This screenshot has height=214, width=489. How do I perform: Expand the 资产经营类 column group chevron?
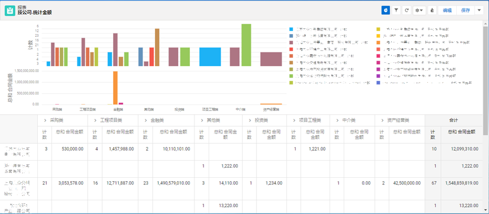pyautogui.click(x=382, y=120)
